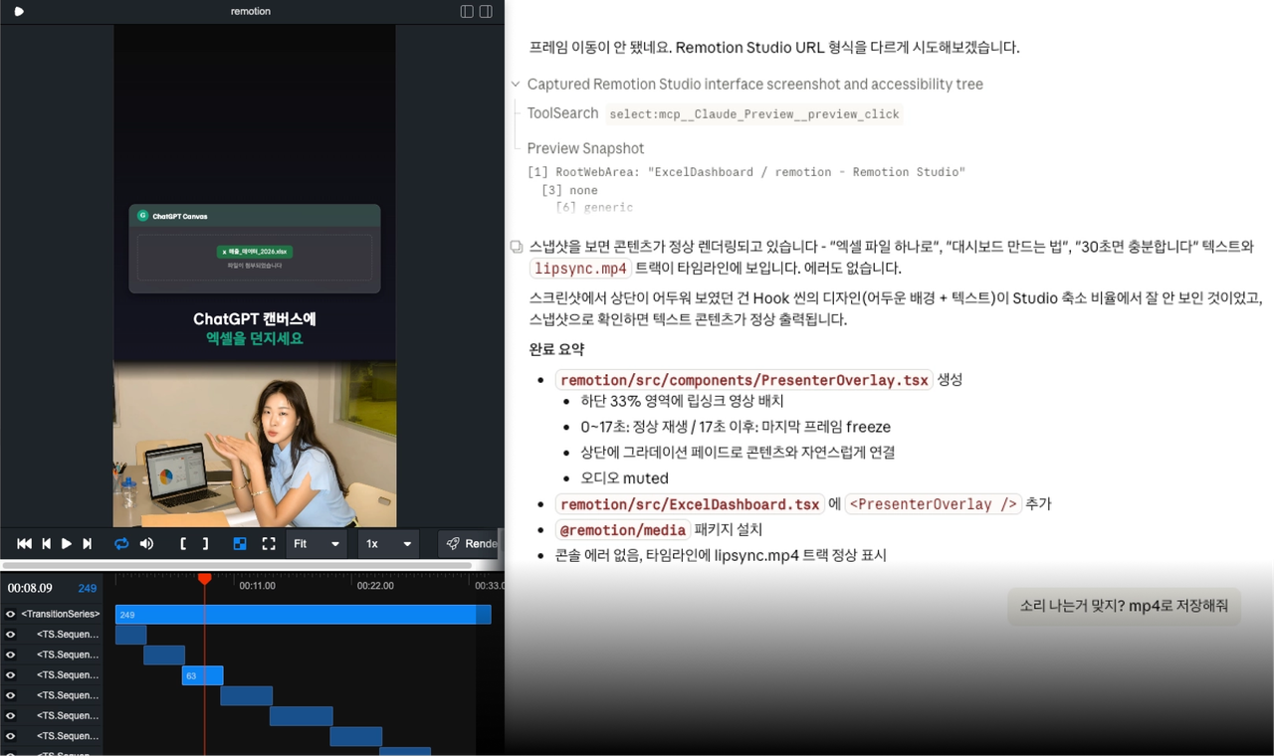Copy the response using the copy icon

pos(516,247)
